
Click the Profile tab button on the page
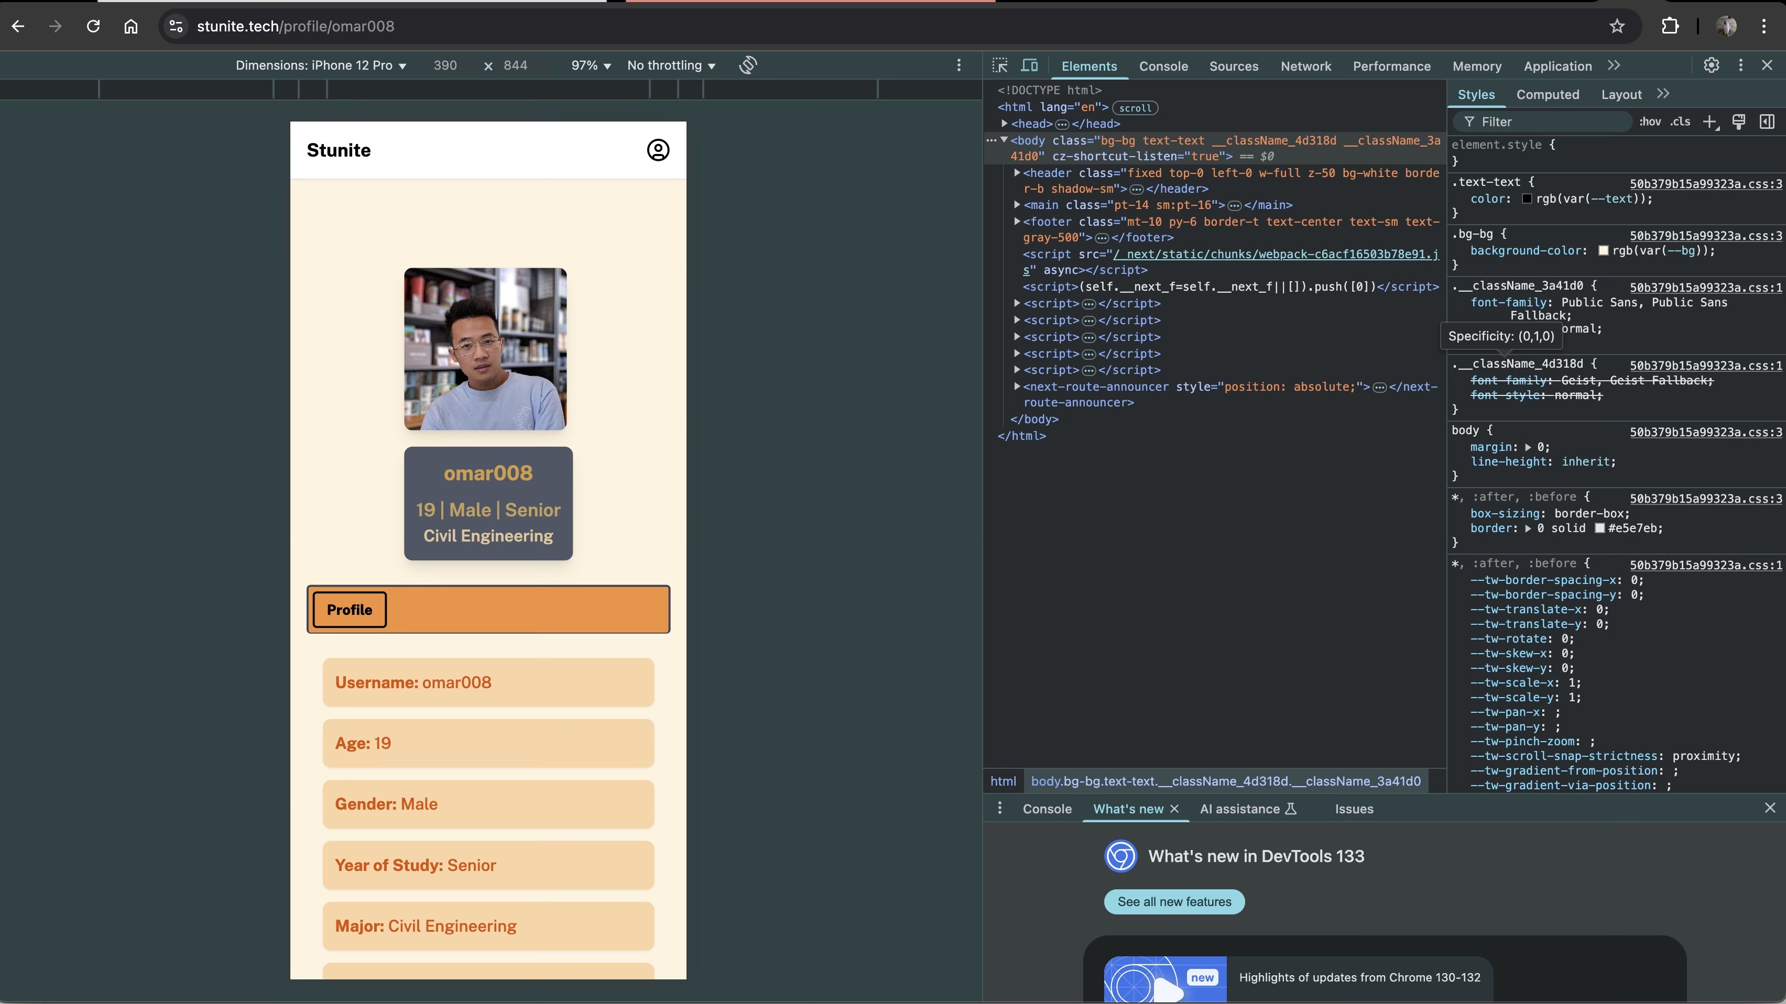coord(350,610)
